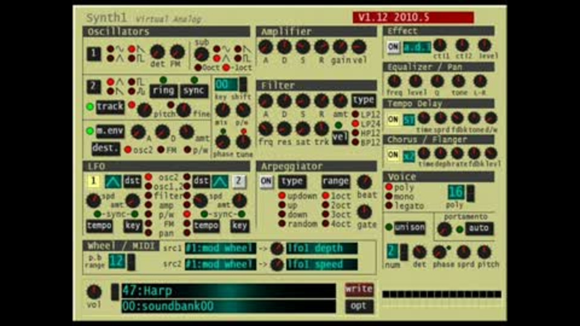Click the key shift value display
Image resolution: width=580 pixels, height=326 pixels.
[226, 85]
